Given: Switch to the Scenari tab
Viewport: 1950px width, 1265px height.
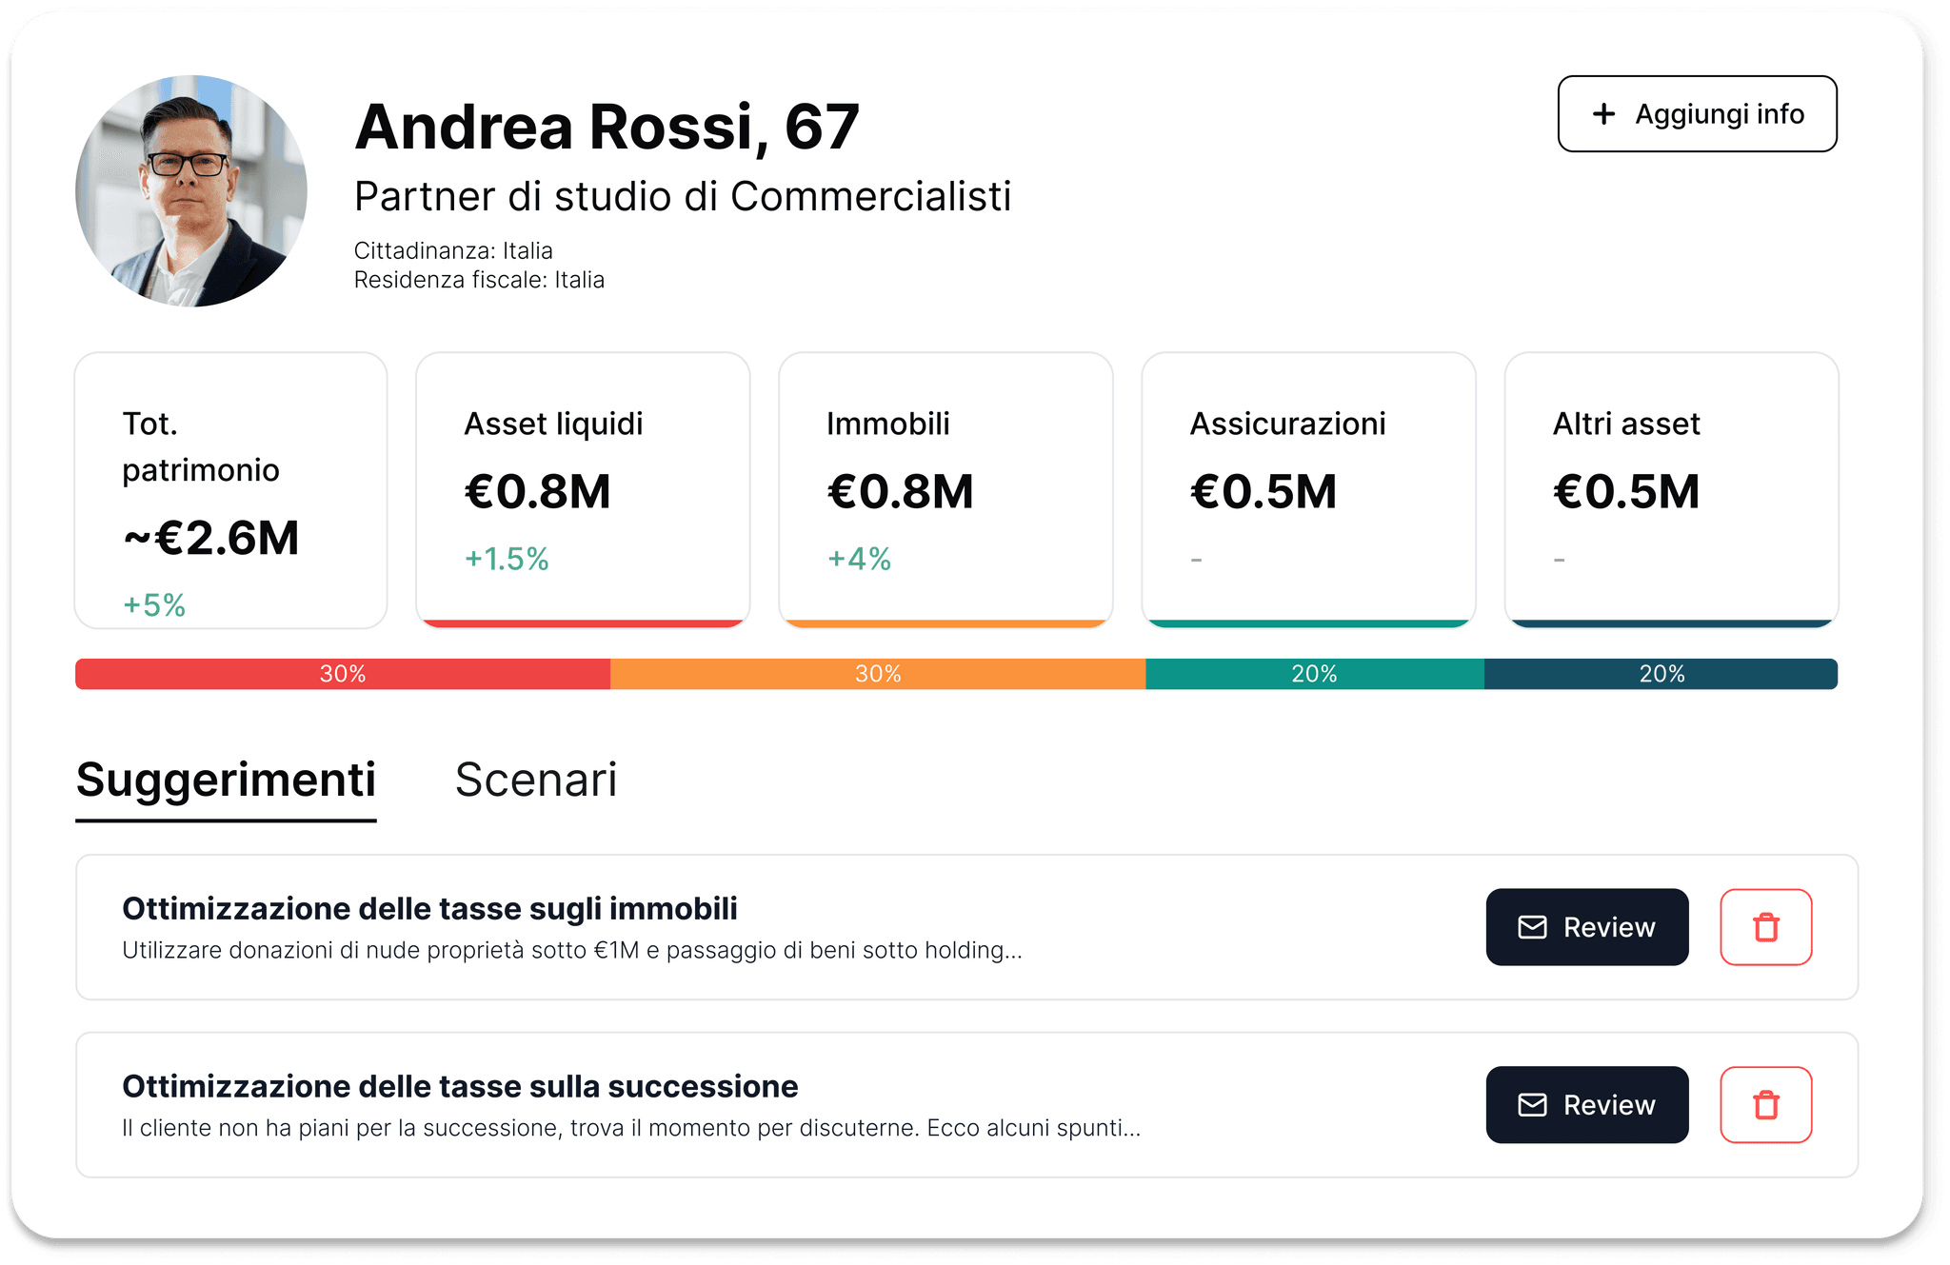Looking at the screenshot, I should [536, 781].
